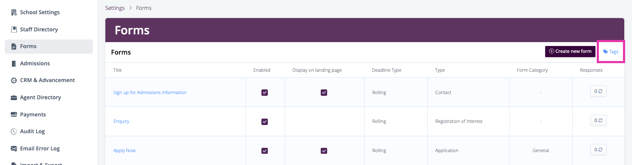Screen dimensions: 632x165
Task: Click the School Settings building icon
Action: coord(14,12)
